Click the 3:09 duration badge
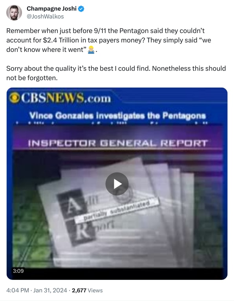The width and height of the screenshot is (240, 301). pos(18,271)
